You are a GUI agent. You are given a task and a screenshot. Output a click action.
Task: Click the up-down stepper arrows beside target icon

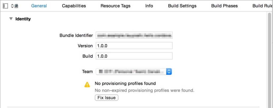pos(12,6)
